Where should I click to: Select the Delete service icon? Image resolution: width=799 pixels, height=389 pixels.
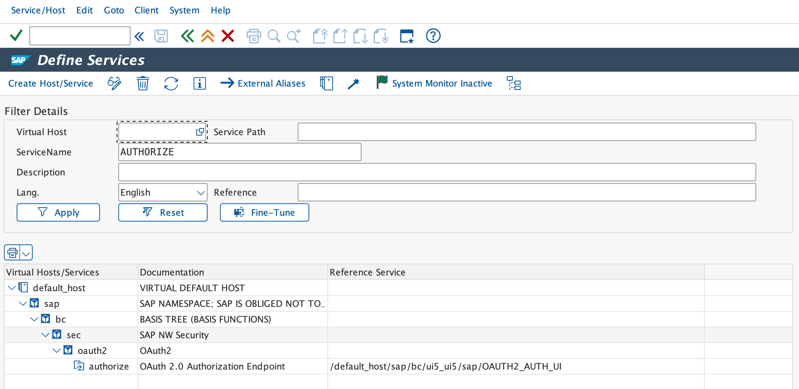point(142,83)
